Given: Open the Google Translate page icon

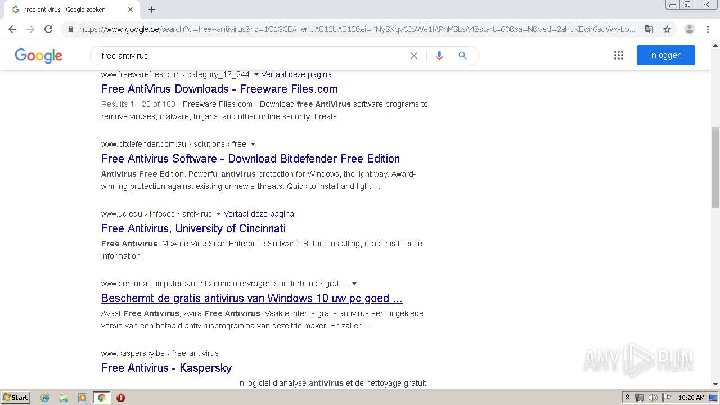Looking at the screenshot, I should point(649,29).
